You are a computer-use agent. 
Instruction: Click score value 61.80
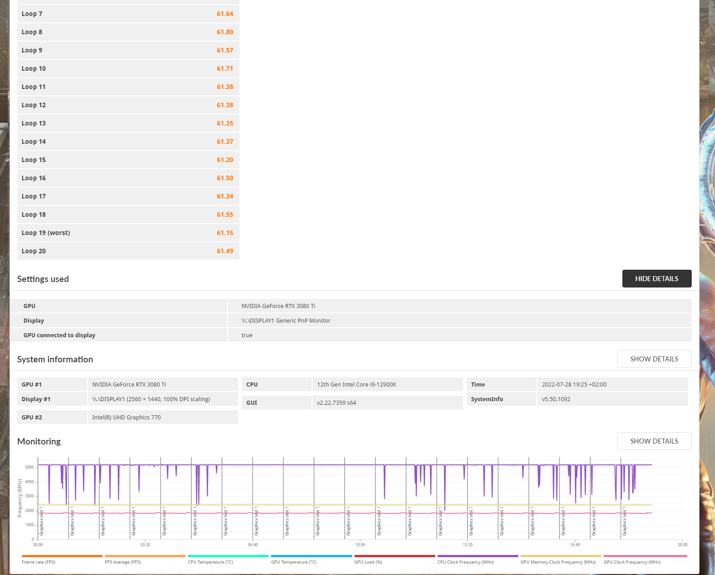click(x=225, y=32)
